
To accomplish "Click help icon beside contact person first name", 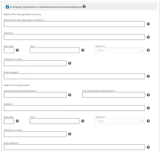I will click(x=148, y=95).
